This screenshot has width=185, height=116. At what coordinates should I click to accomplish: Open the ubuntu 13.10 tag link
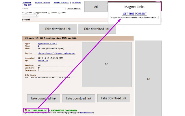pyautogui.click(x=51, y=53)
